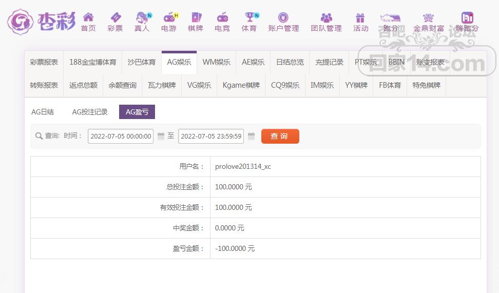
Task: Open 日结总览 tab
Action: pyautogui.click(x=290, y=63)
